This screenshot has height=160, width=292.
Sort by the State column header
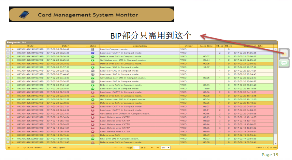(x=93, y=46)
